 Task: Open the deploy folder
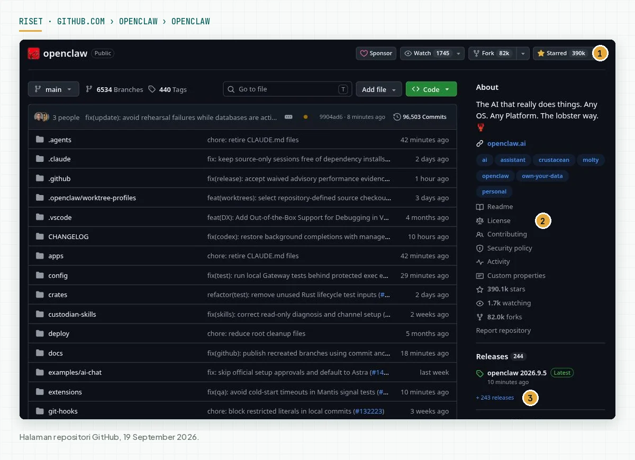pos(59,334)
